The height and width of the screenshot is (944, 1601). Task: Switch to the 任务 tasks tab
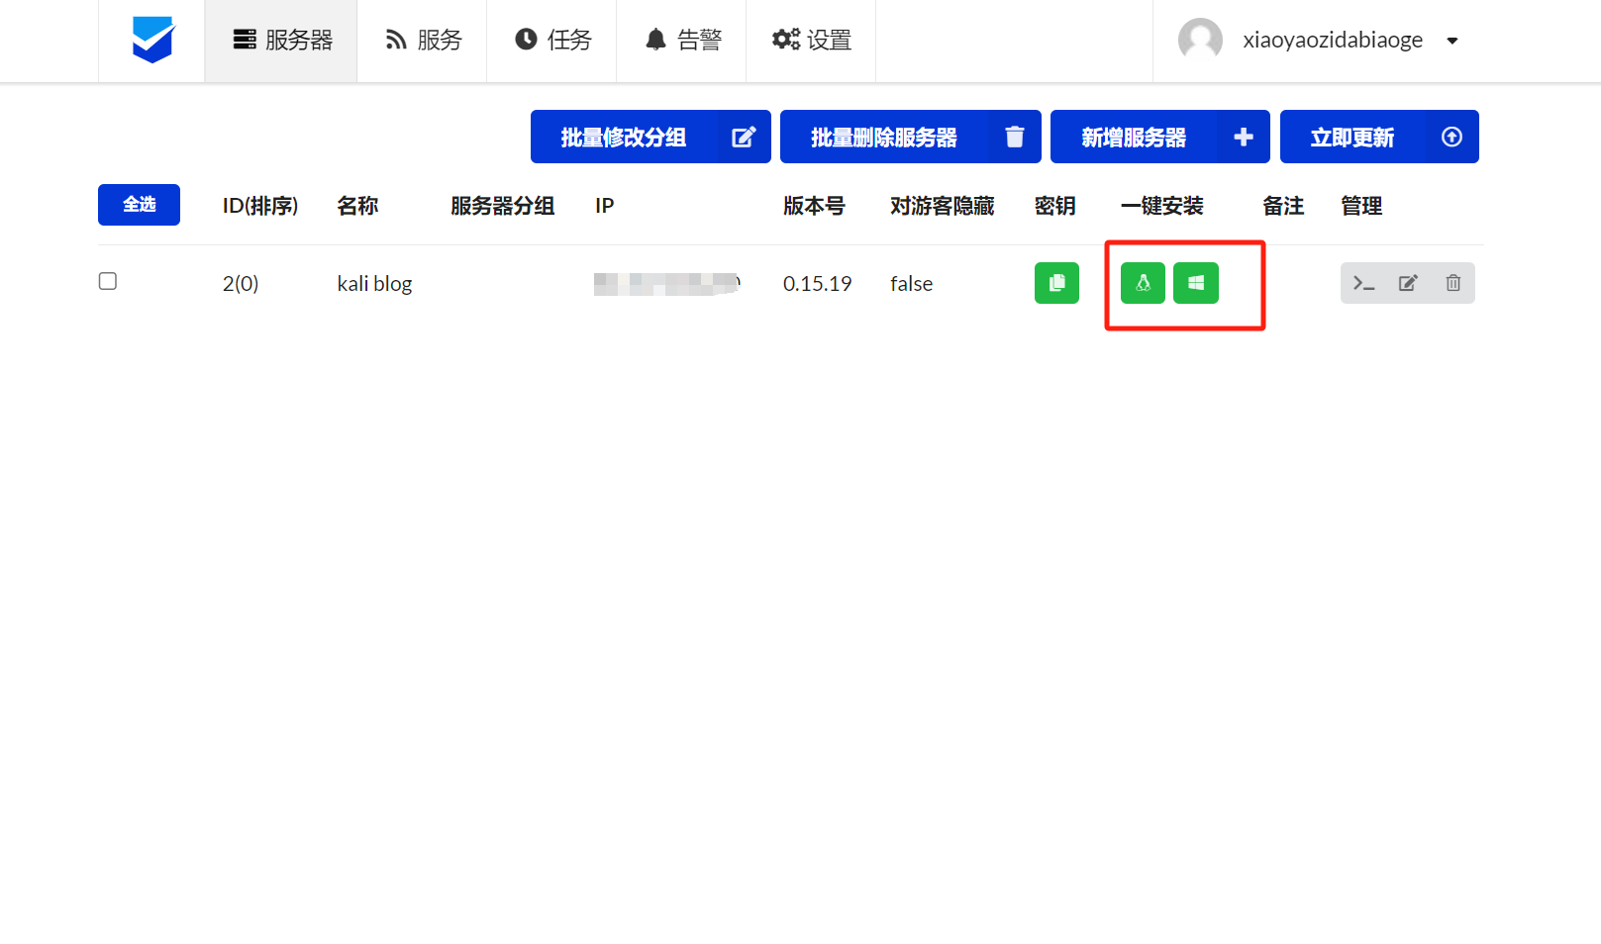coord(552,40)
